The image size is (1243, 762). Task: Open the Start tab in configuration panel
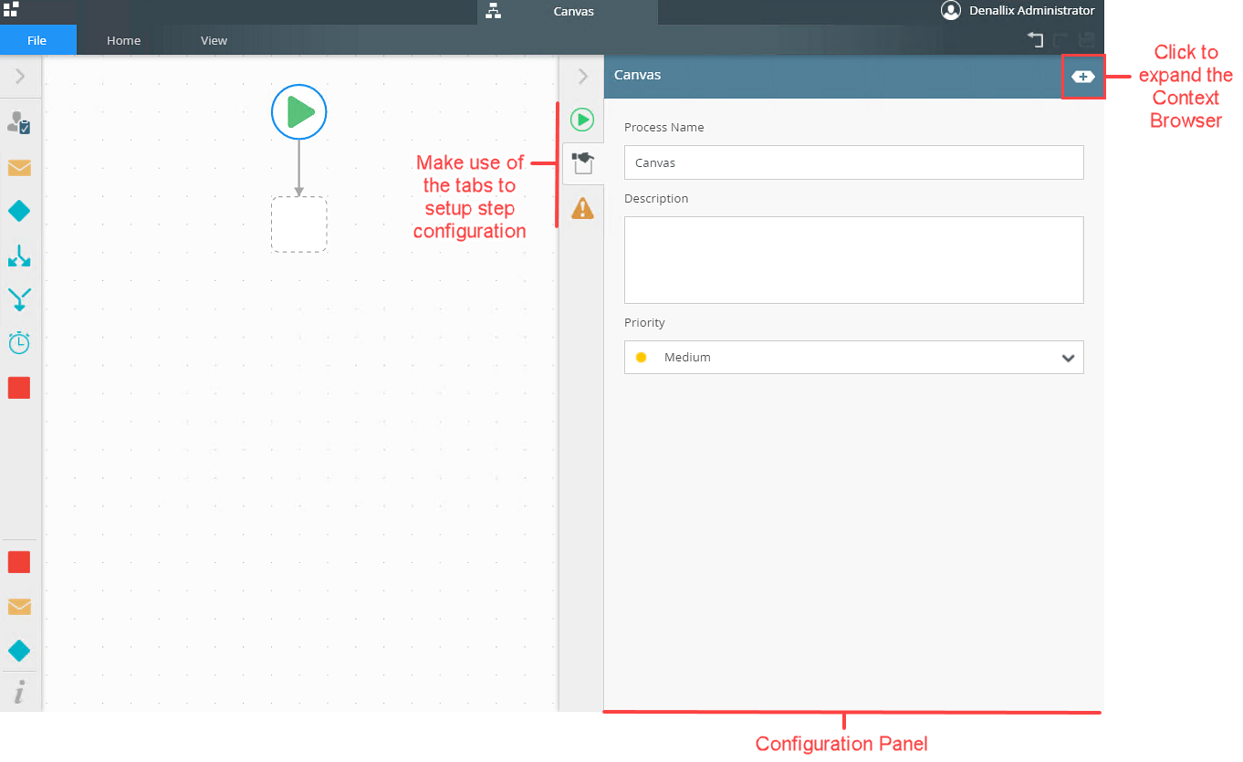pyautogui.click(x=582, y=120)
